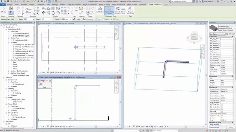This screenshot has height=132, width=236.
Task: Click the MC_top_elevation input field
Action: click(x=226, y=39)
